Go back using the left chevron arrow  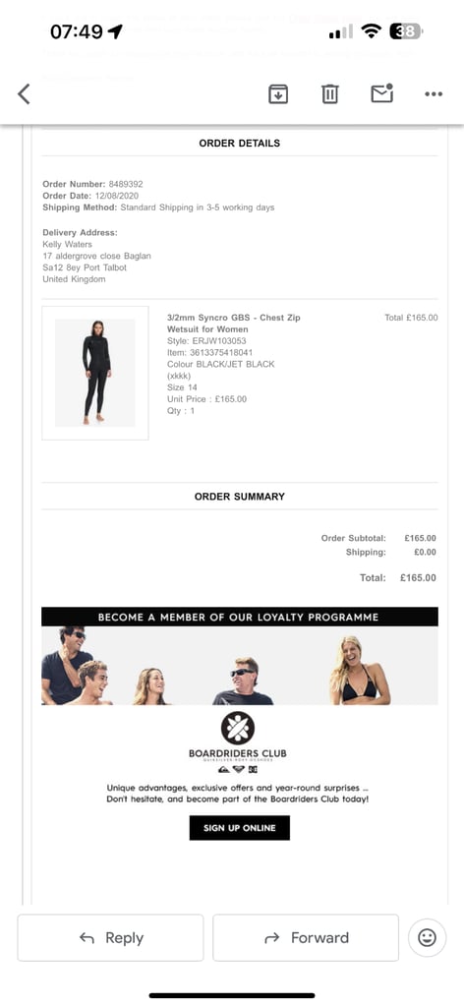pos(24,94)
